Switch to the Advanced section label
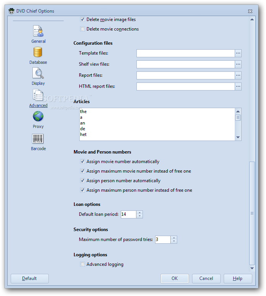Screen dimensions: 266x296 38,105
